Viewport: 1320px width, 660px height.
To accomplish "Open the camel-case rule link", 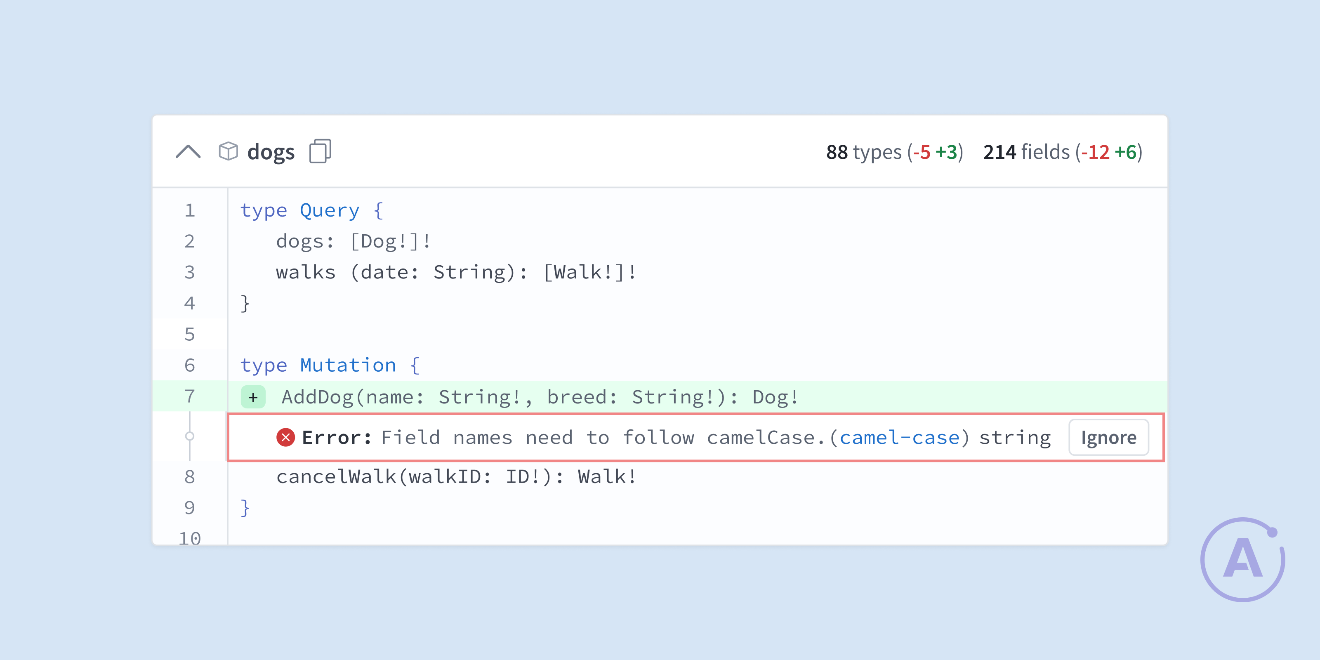I will click(899, 438).
